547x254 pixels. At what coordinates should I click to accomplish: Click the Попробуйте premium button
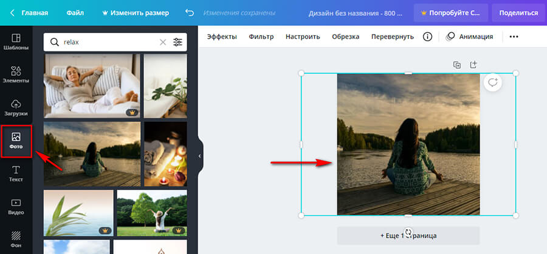pyautogui.click(x=451, y=13)
